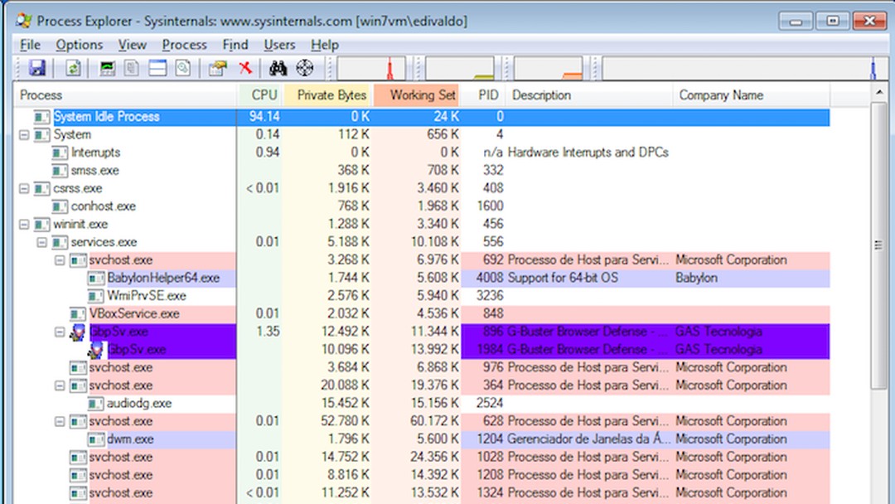The image size is (895, 504).
Task: Open the Process menu
Action: (x=184, y=45)
